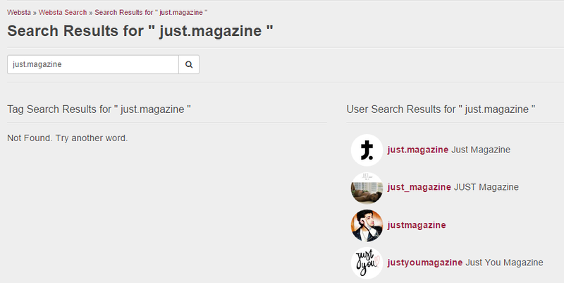564x283 pixels.
Task: Click the 'Just Magazine' name beside just.magazine
Action: tap(481, 150)
